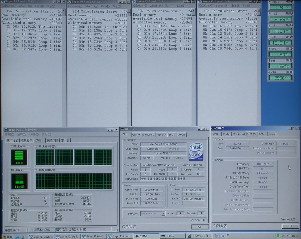Open the 檢視(V) menu in Task Manager
The height and width of the screenshot is (239, 301).
click(x=34, y=134)
